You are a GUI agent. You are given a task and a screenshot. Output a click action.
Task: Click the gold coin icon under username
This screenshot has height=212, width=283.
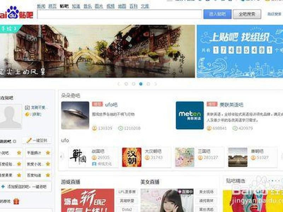[27, 114]
